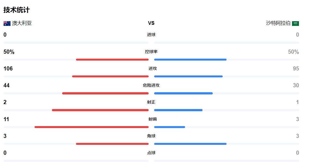Click the red 进攻 bar showing 106
This screenshot has height=163, width=318.
(x=110, y=77)
